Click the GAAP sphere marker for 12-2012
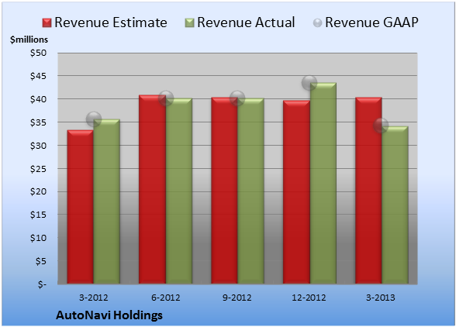This screenshot has width=456, height=327. click(309, 83)
